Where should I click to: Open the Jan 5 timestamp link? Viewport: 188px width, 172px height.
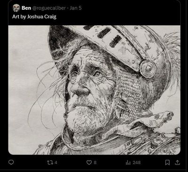[x=76, y=8]
